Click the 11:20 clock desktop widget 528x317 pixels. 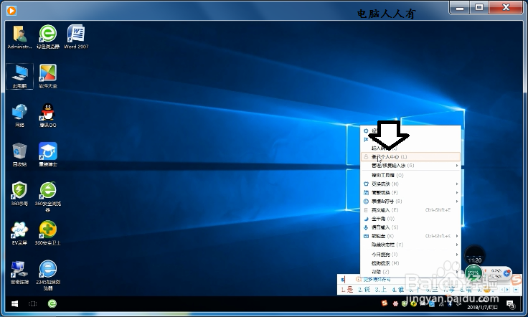474,256
